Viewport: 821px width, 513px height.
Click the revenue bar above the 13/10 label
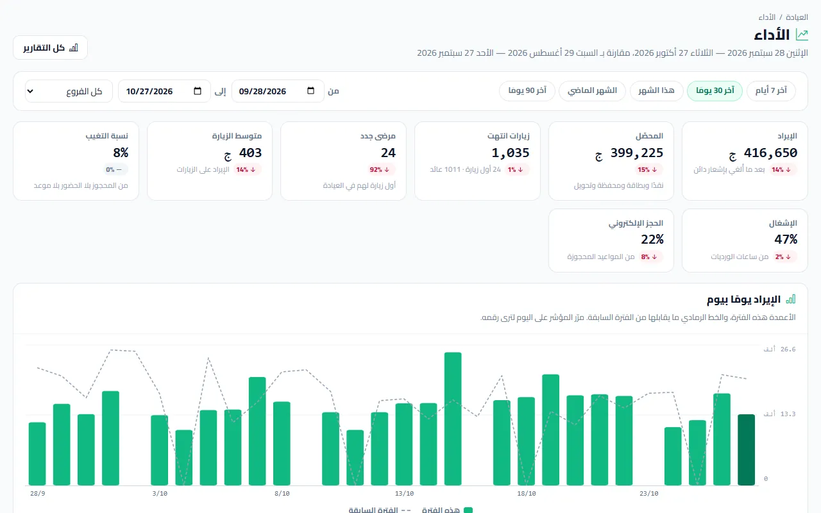(404, 444)
